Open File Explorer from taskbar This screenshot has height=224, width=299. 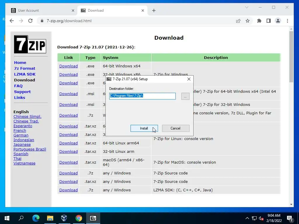tap(50, 218)
